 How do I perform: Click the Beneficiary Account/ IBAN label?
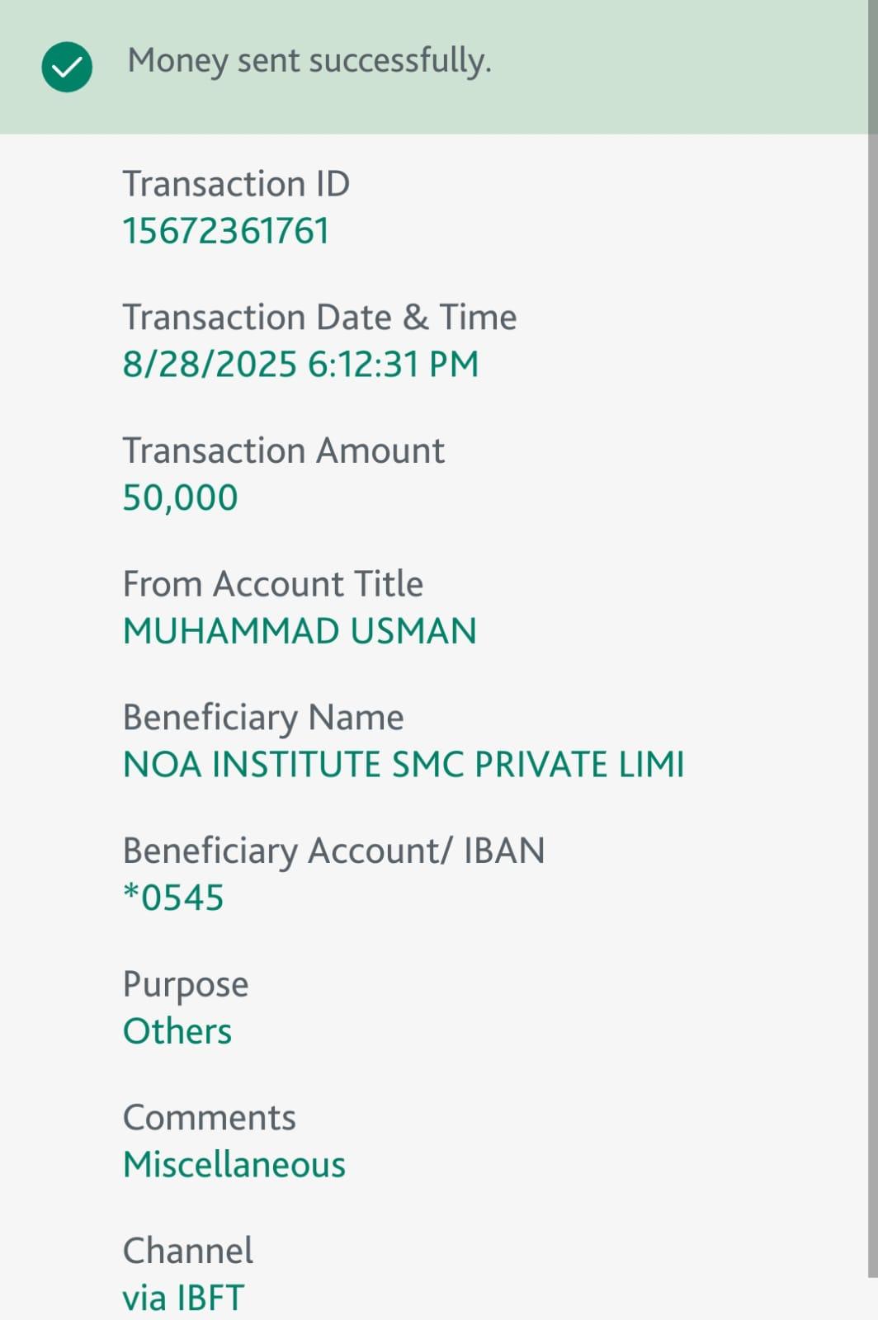[333, 851]
